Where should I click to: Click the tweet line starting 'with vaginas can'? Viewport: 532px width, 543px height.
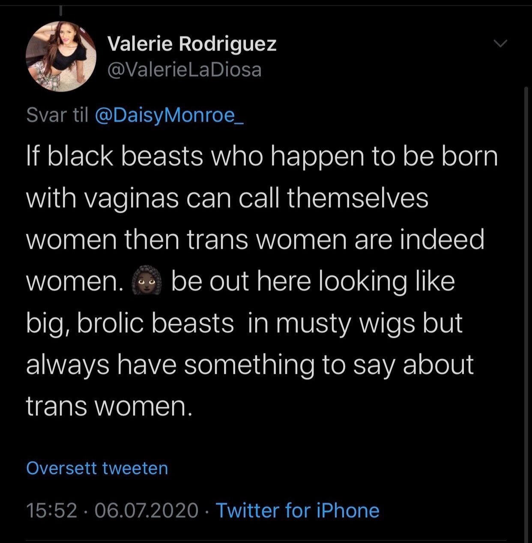227,199
